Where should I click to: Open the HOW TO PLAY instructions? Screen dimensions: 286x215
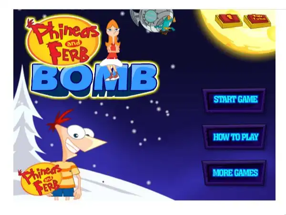(234, 137)
